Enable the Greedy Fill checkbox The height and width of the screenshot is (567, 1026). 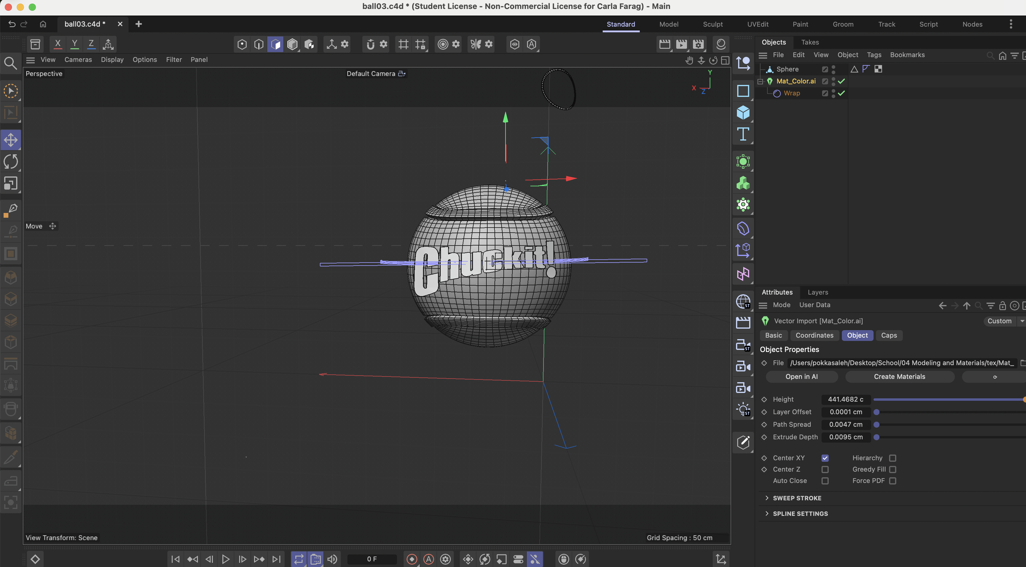click(x=893, y=470)
